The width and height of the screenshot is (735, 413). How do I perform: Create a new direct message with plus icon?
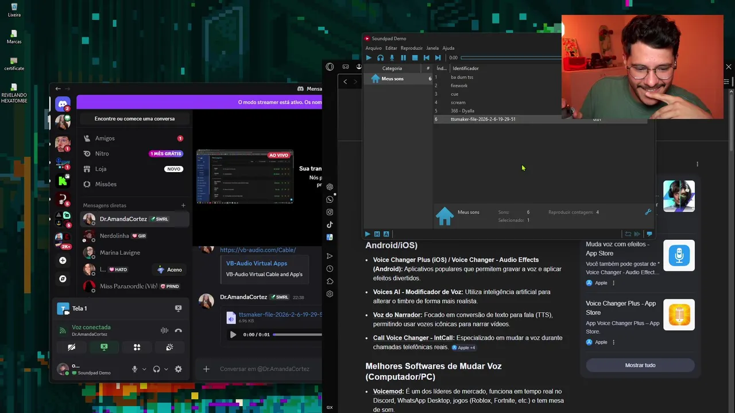click(183, 205)
